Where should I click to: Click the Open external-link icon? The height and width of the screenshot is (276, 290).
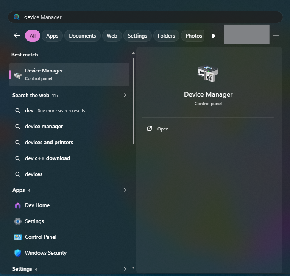[150, 129]
